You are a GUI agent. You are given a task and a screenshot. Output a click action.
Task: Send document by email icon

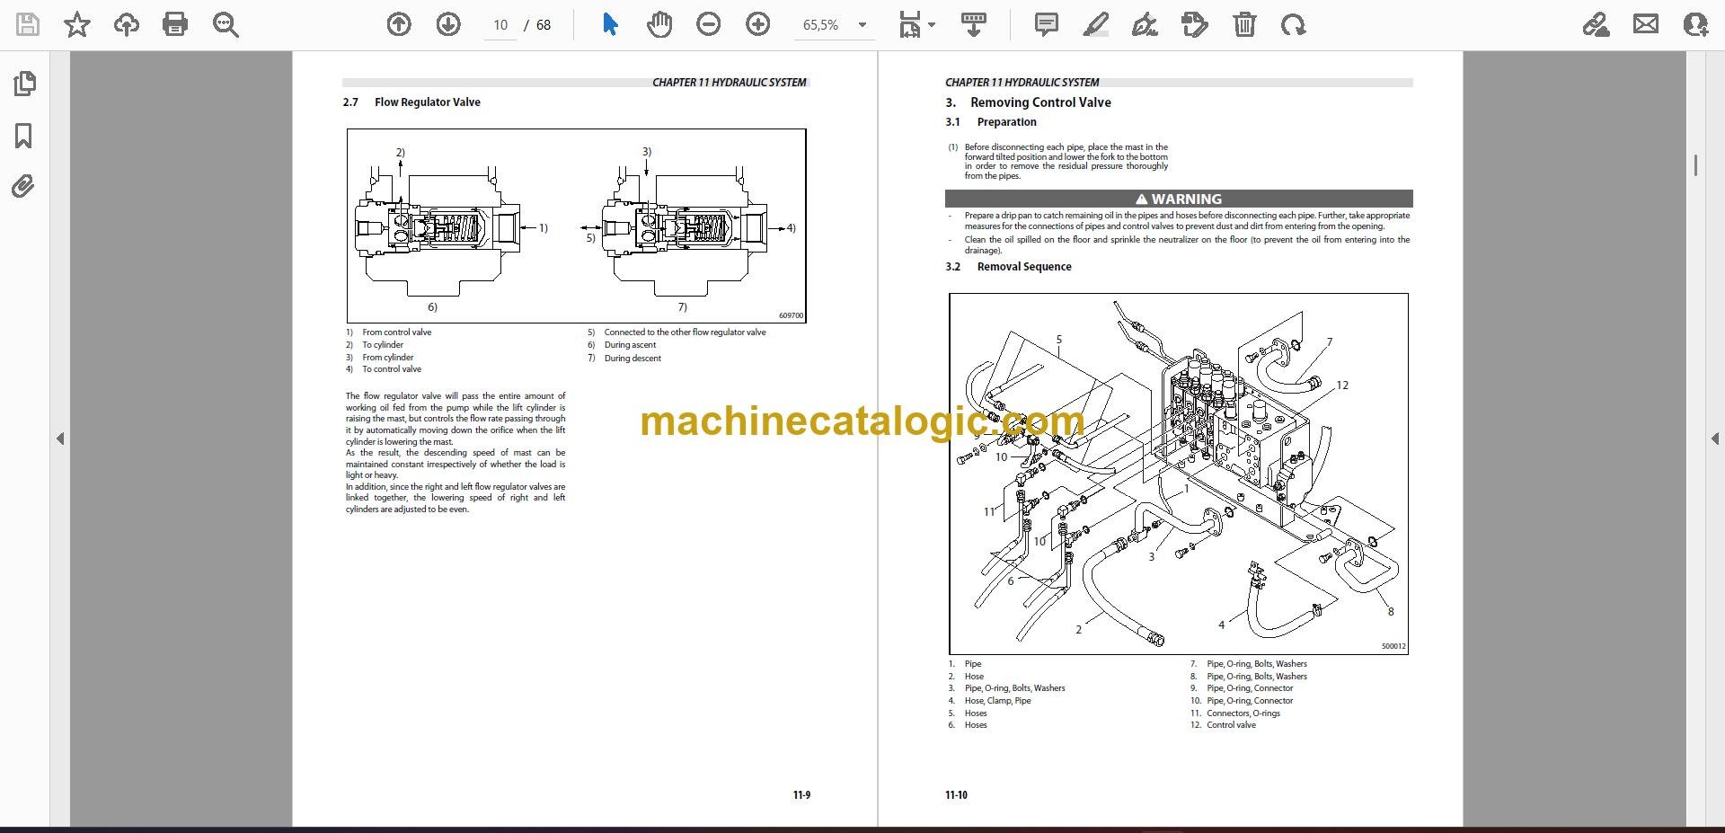tap(1646, 25)
